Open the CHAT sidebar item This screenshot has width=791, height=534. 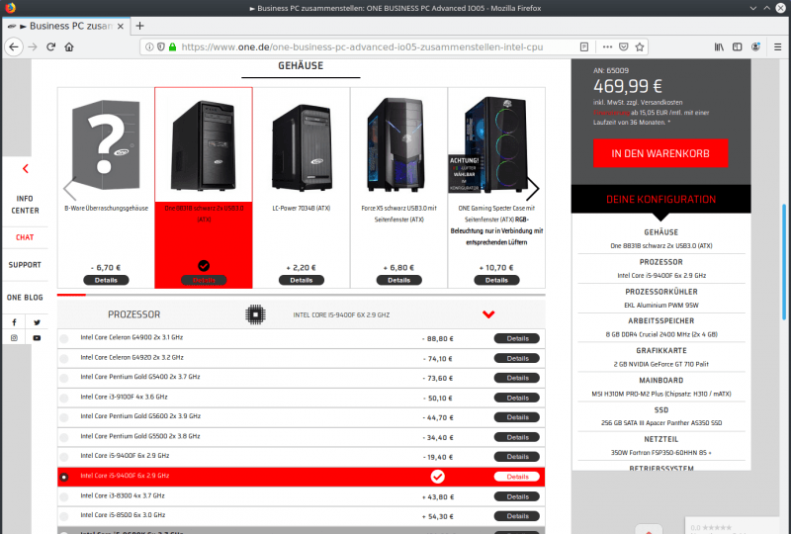25,237
